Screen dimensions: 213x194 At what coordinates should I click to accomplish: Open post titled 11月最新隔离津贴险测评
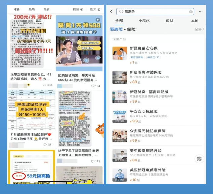31,137
